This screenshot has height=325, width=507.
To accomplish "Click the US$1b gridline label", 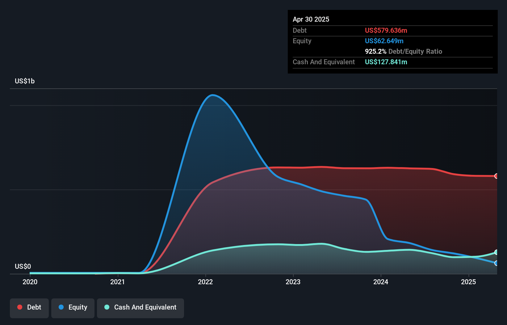I will [x=25, y=81].
